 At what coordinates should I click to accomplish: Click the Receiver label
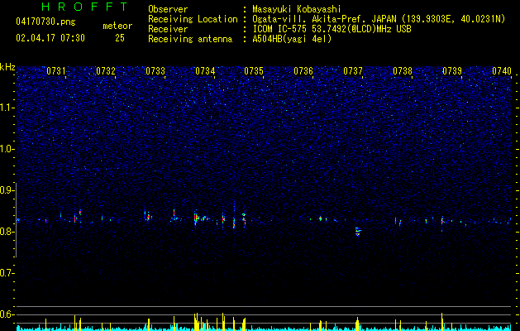click(x=168, y=29)
